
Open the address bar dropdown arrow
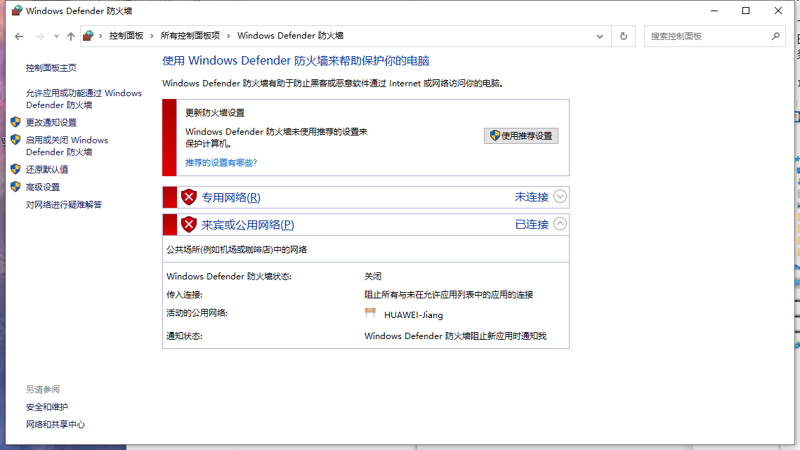pyautogui.click(x=599, y=36)
